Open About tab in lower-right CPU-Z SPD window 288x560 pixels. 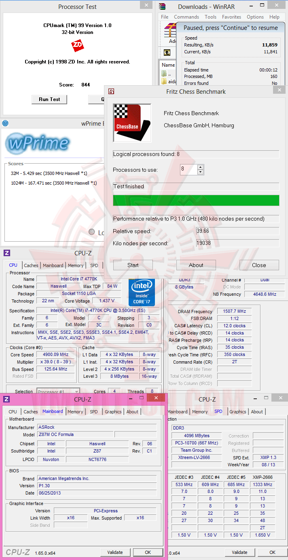(x=257, y=412)
